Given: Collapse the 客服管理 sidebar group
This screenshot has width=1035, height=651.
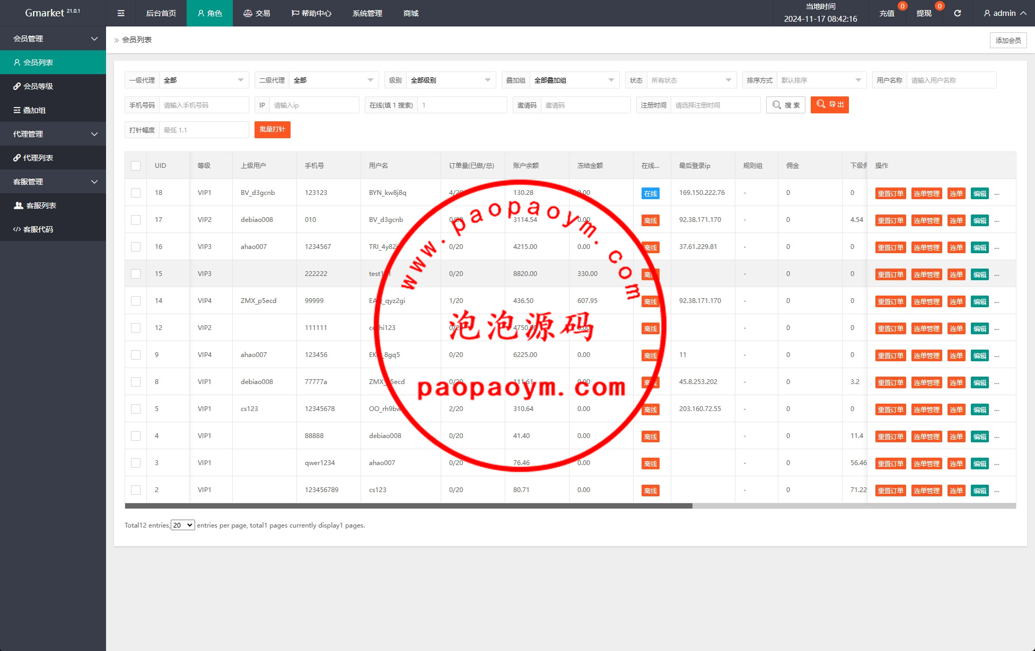Looking at the screenshot, I should (x=53, y=182).
